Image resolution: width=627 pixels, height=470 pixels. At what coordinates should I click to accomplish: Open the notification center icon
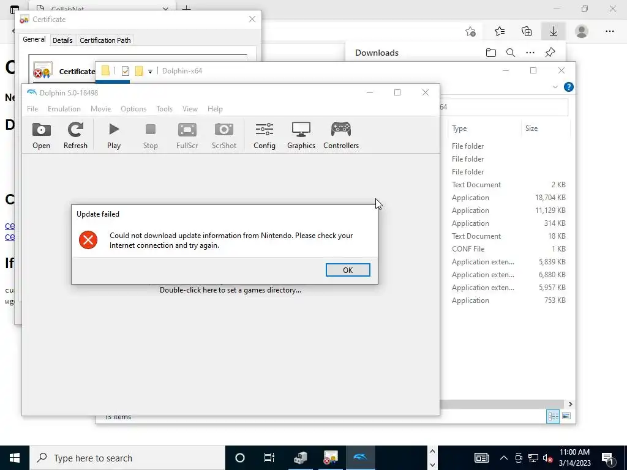(x=607, y=458)
